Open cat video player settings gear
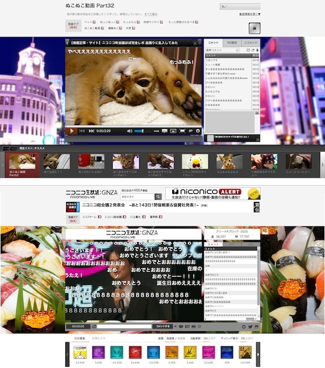The height and width of the screenshot is (368, 325). point(198,131)
